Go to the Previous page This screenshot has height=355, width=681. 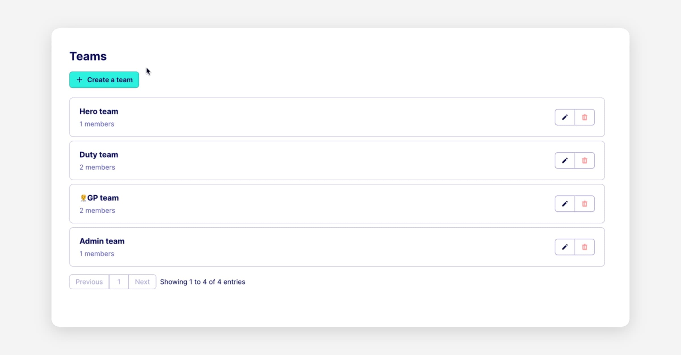point(89,282)
